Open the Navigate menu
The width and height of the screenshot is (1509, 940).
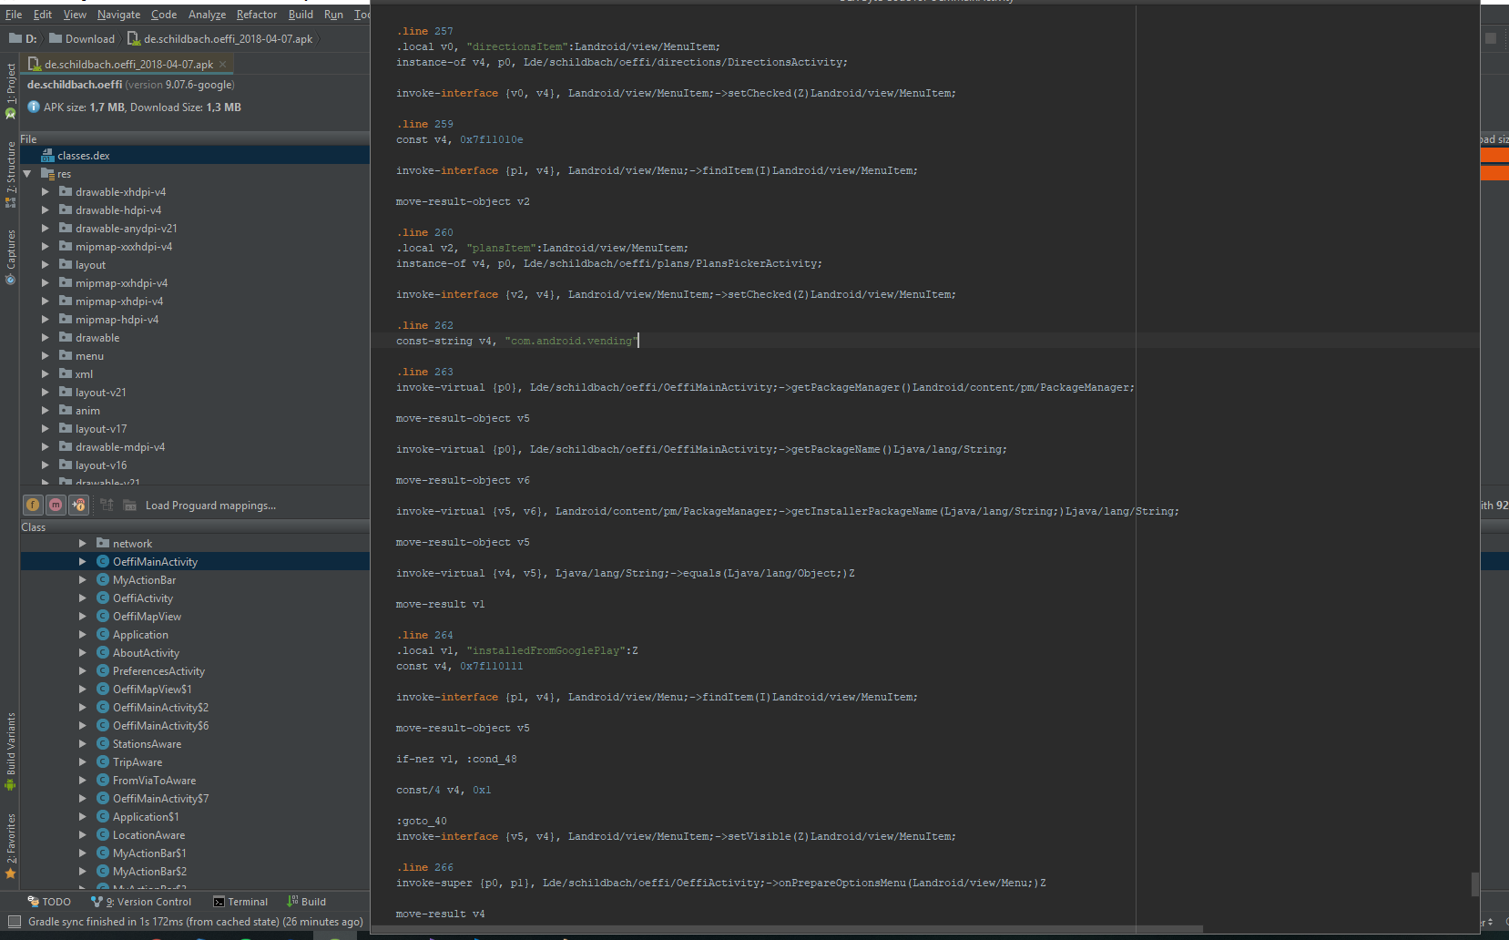(x=119, y=15)
